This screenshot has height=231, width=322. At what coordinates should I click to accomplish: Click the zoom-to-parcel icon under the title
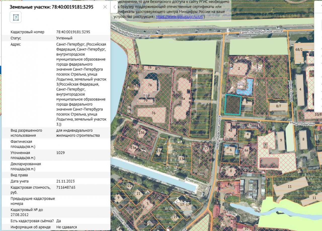click(x=16, y=18)
